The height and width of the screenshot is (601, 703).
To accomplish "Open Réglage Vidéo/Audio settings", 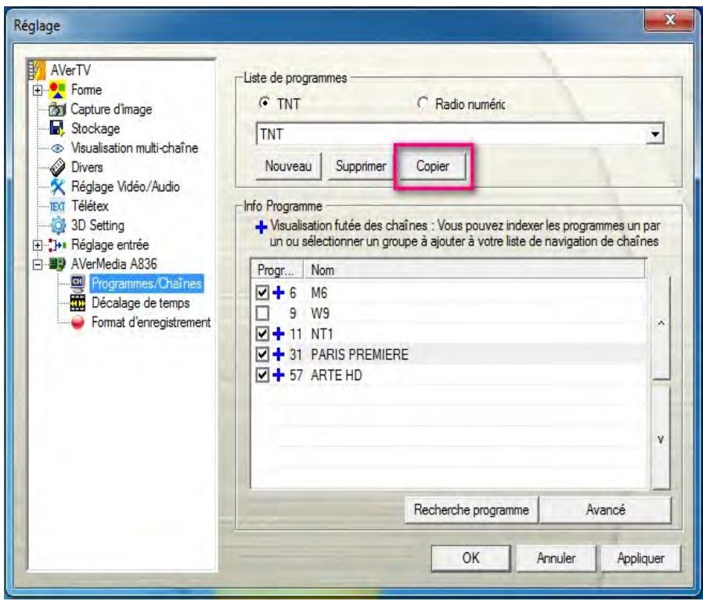I will point(125,186).
